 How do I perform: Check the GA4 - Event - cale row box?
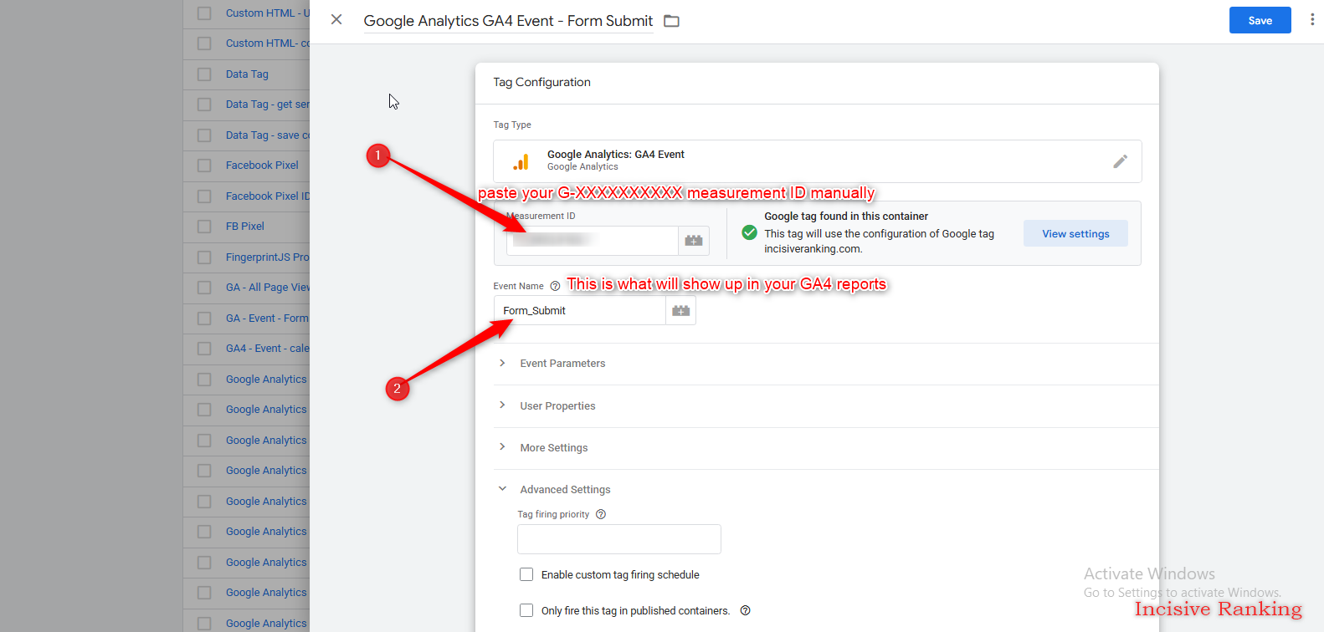(204, 349)
